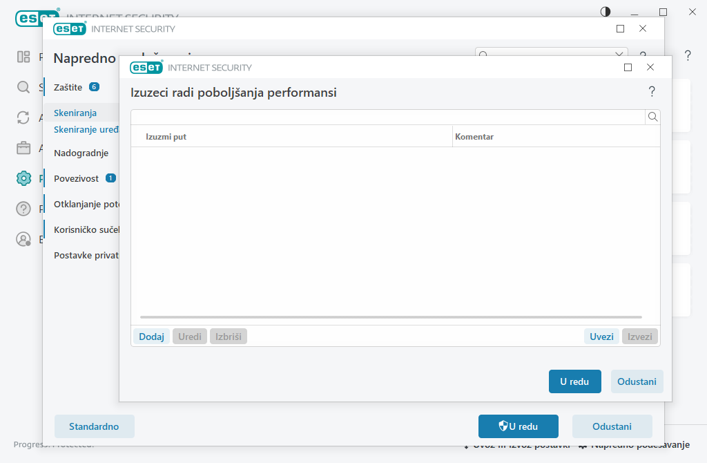Open search dropdown in advanced setup
The height and width of the screenshot is (463, 707).
(x=619, y=53)
